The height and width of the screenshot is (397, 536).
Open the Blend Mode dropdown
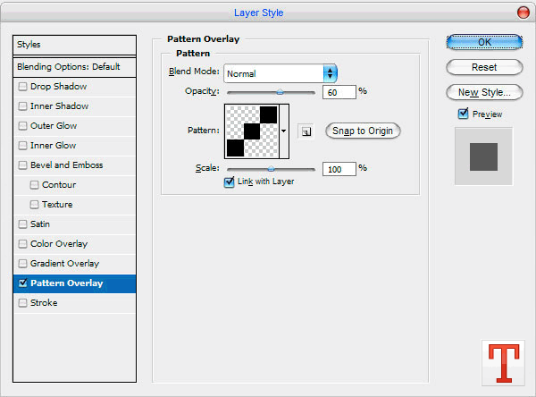click(x=281, y=73)
